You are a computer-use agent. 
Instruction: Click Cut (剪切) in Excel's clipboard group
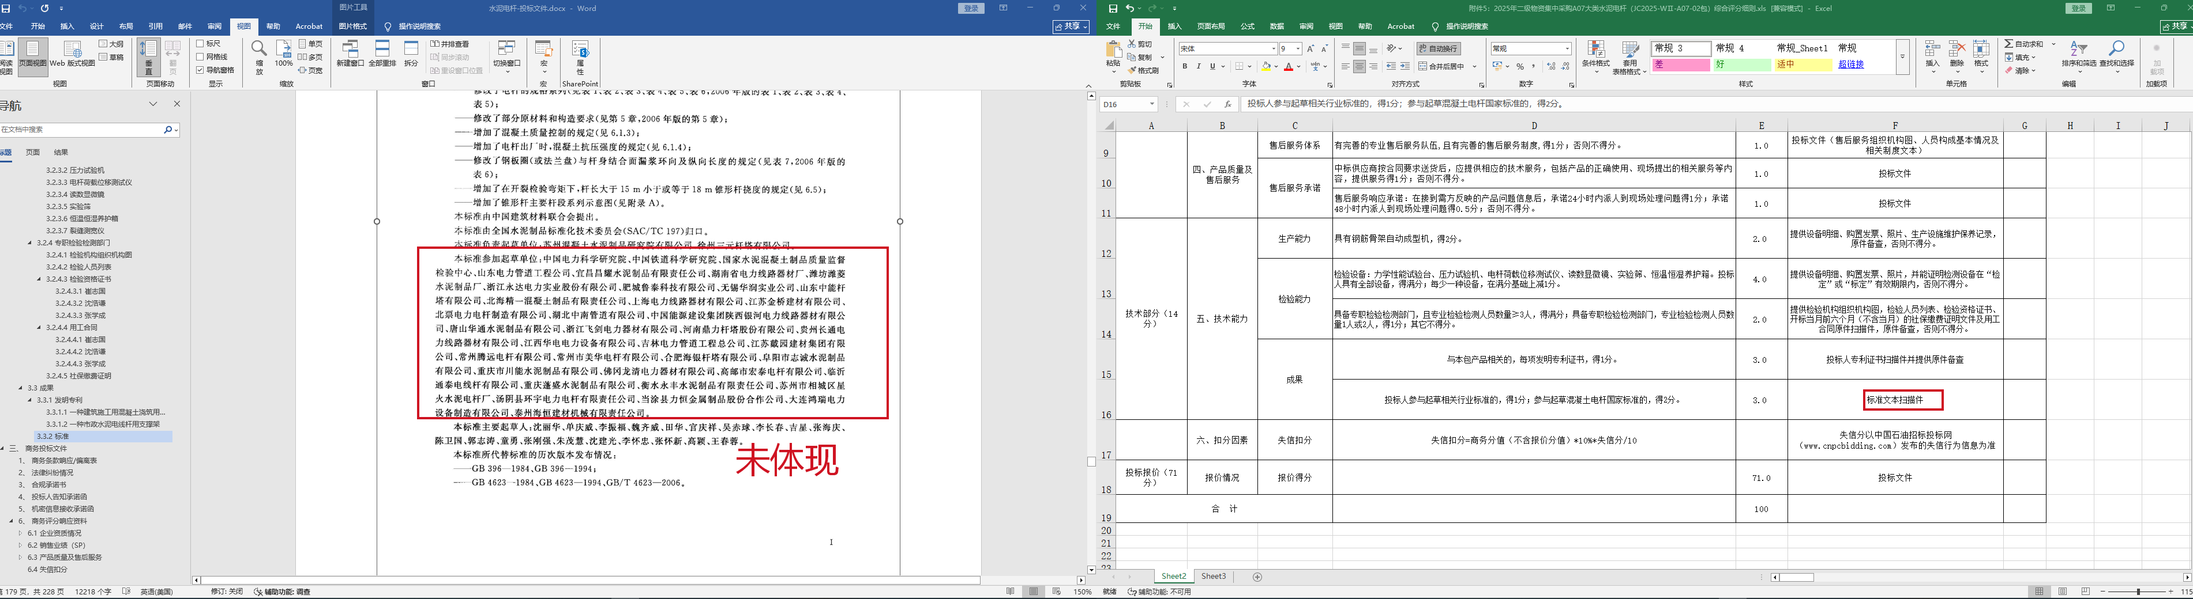1140,44
